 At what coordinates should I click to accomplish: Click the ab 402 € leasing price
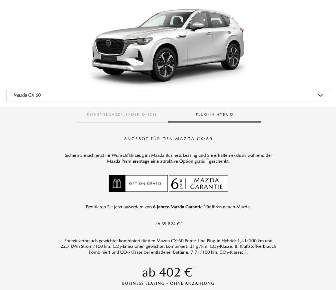point(167,272)
